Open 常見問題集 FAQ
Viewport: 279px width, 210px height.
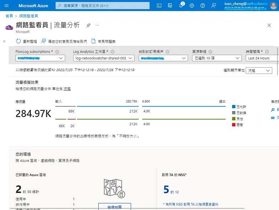(x=103, y=41)
